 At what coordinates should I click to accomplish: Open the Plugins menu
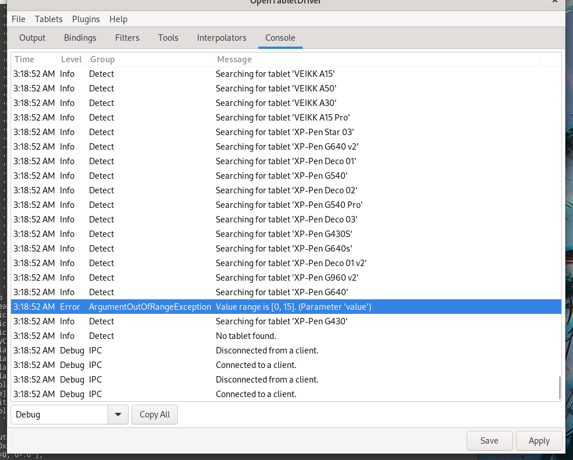pyautogui.click(x=86, y=19)
